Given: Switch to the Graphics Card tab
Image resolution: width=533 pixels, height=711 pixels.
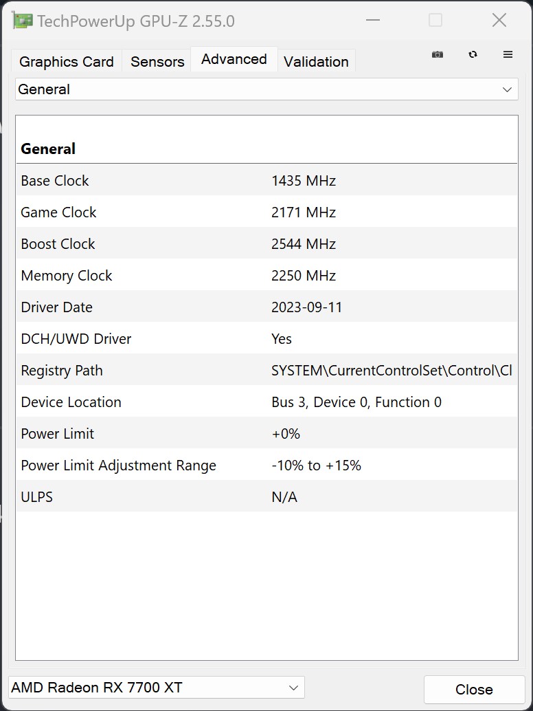Looking at the screenshot, I should 67,61.
